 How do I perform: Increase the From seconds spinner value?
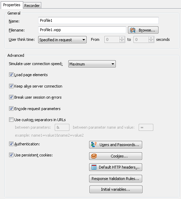[122, 38]
